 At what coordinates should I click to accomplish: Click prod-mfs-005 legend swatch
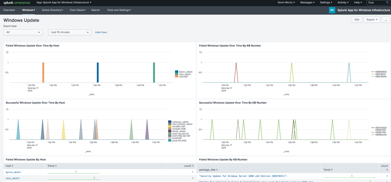tap(170, 141)
